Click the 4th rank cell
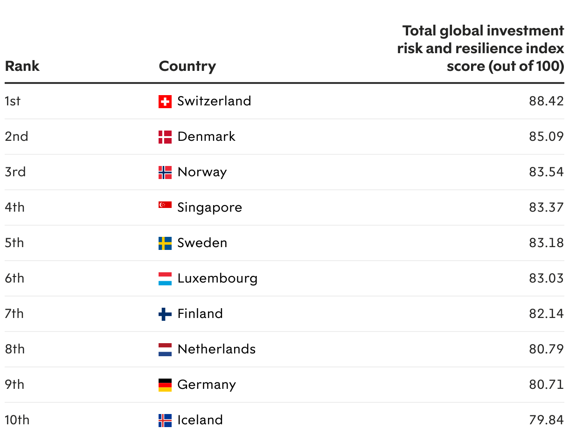The image size is (569, 442). (14, 207)
